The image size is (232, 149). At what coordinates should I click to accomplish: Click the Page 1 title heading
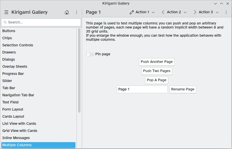[93, 12]
